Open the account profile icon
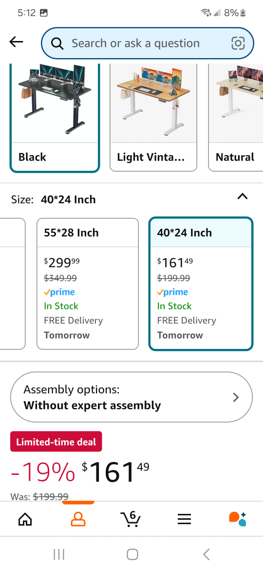This screenshot has height=571, width=263. tap(78, 519)
